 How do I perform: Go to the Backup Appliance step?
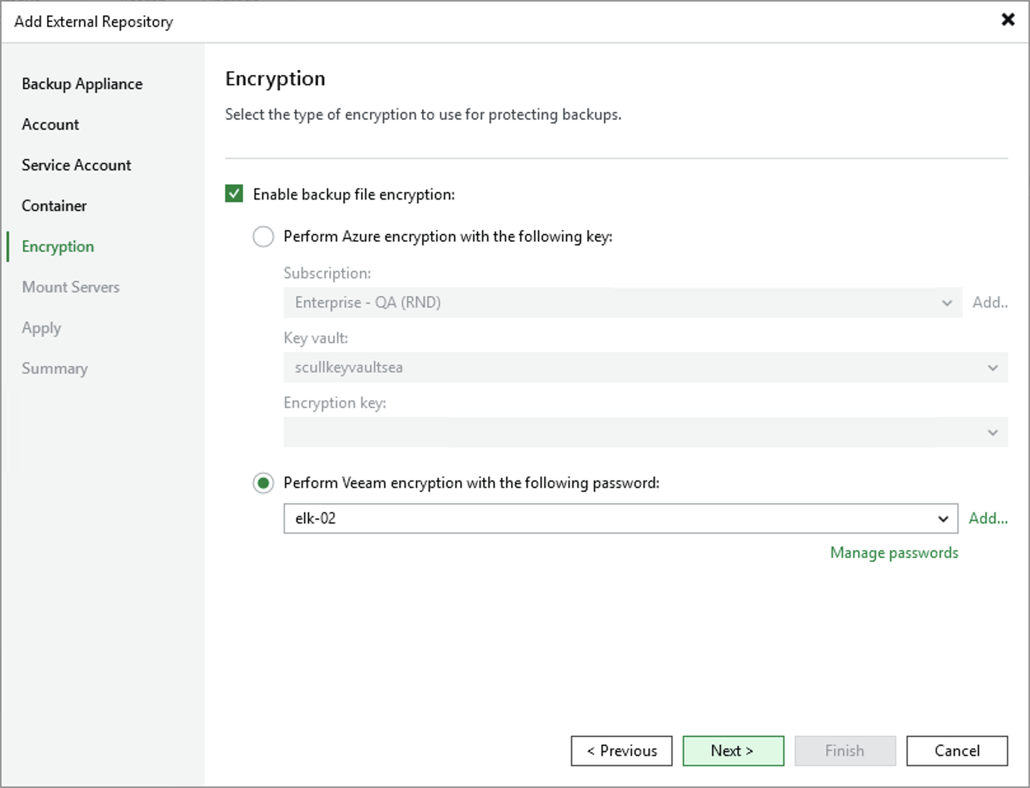tap(82, 84)
